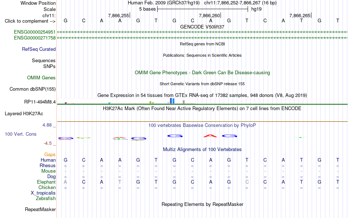Open the OMIM Genes track label
348x218 pixels.
tap(41, 78)
